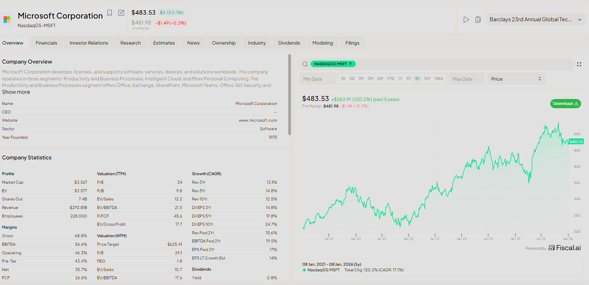Click the PEG 1.8 value

(x=180, y=261)
